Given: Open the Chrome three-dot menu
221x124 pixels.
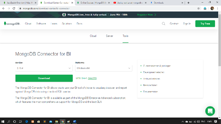Looking at the screenshot, I should point(218,8).
